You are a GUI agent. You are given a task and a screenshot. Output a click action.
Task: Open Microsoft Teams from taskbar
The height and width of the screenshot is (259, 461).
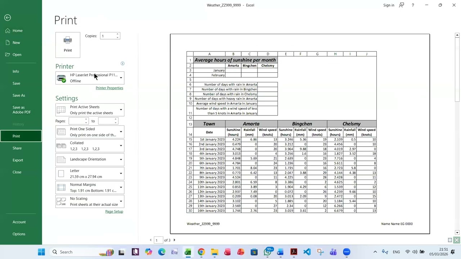click(333, 252)
